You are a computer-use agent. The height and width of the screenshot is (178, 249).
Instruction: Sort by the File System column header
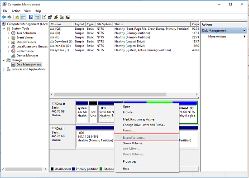click(x=104, y=24)
